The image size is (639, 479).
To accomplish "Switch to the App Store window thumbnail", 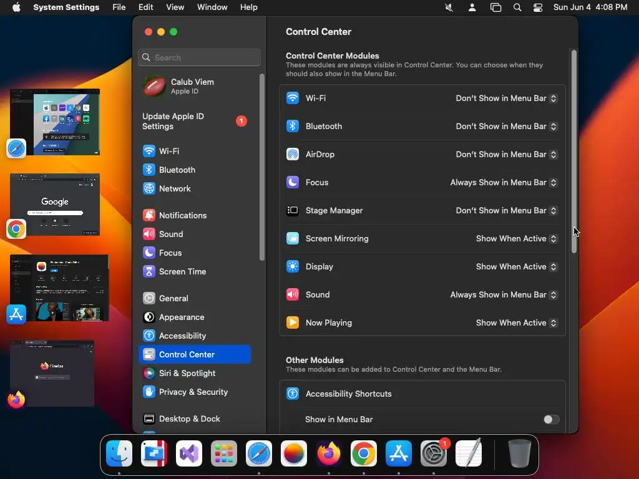I will [x=59, y=288].
